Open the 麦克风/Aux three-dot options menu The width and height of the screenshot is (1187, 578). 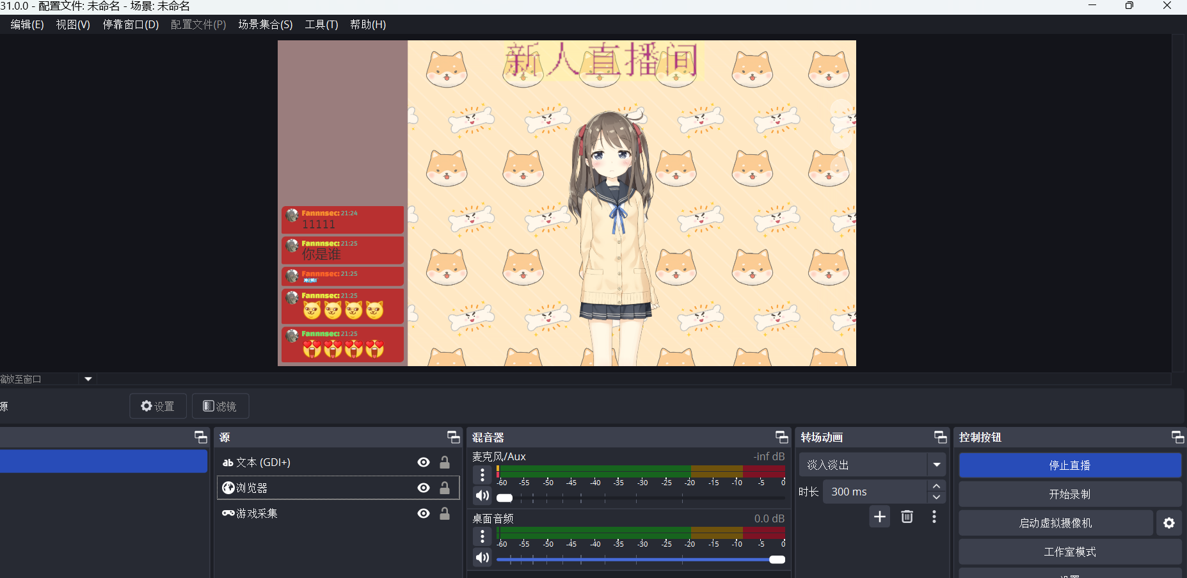pos(482,475)
